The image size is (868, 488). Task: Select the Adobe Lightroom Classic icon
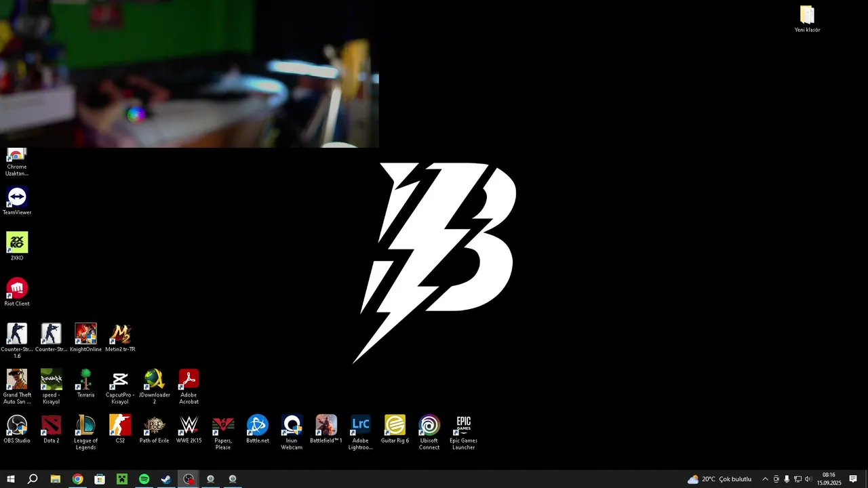pos(360,432)
